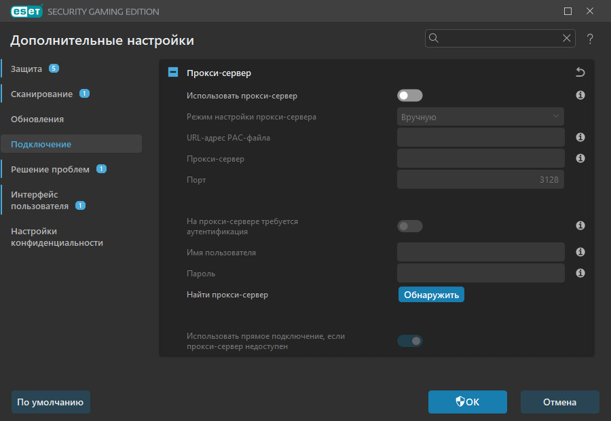Click the 'Порт' field showing 3128
Image resolution: width=611 pixels, height=421 pixels.
click(x=481, y=179)
